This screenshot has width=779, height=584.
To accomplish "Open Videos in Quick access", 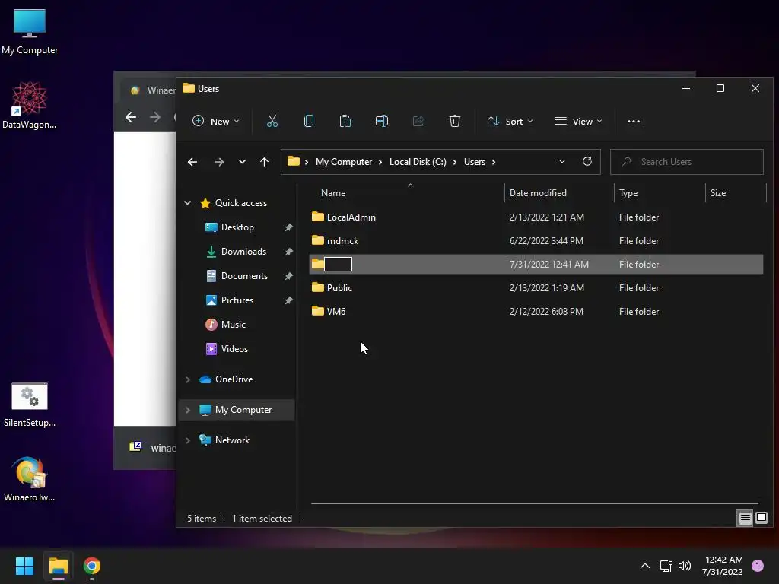I will click(x=234, y=348).
